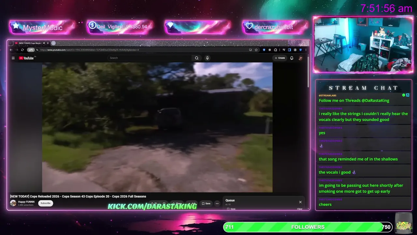Go to YouTube home via logo
Screen dimensions: 417x235
click(x=26, y=58)
